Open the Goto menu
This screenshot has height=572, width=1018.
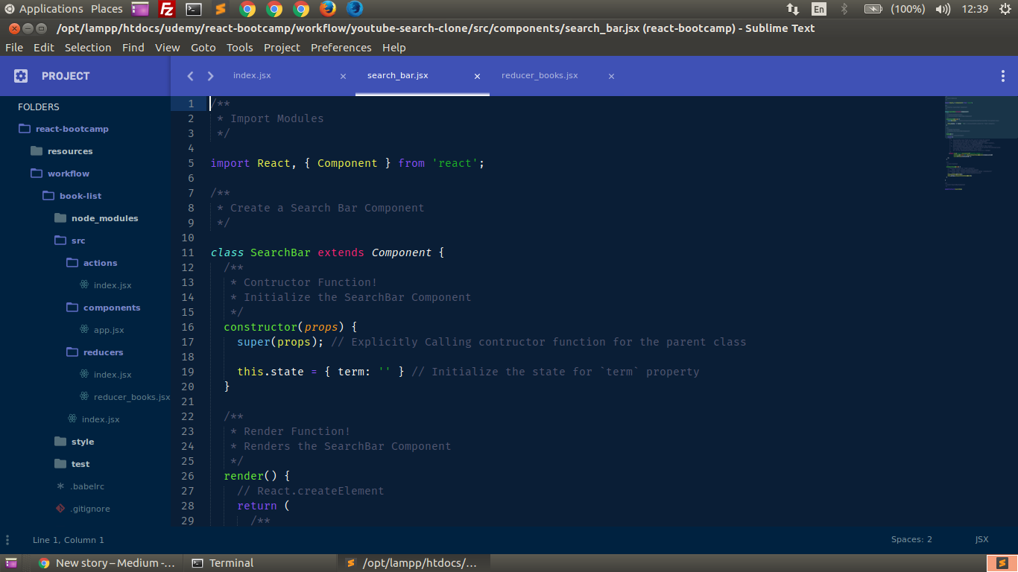(x=203, y=47)
